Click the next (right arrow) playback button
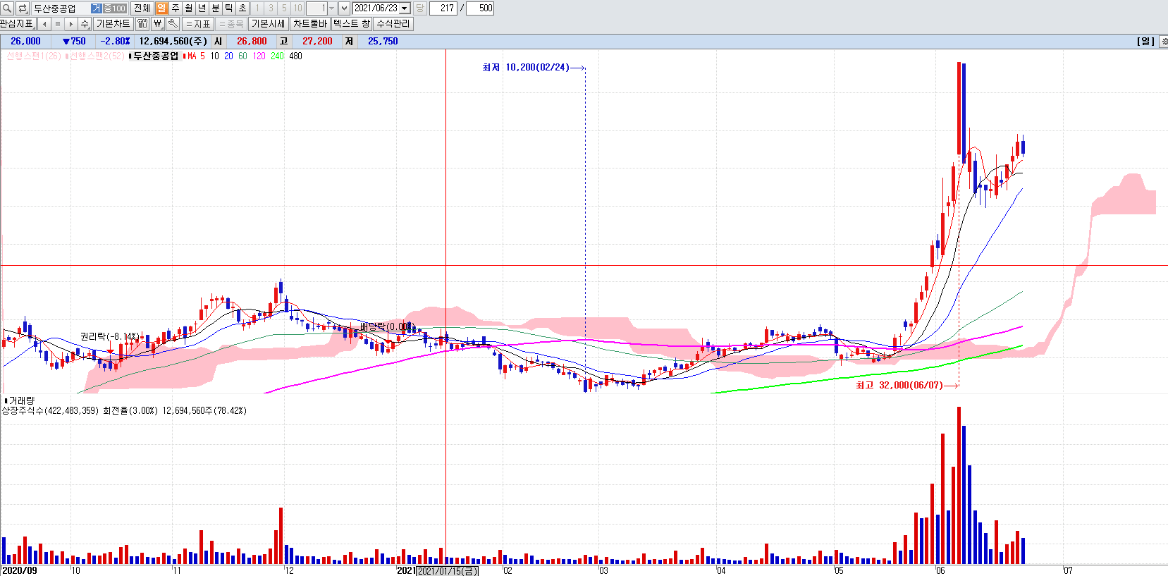 coord(70,24)
